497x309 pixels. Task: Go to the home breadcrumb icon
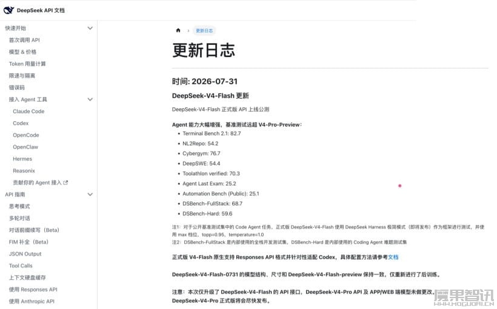coord(178,30)
